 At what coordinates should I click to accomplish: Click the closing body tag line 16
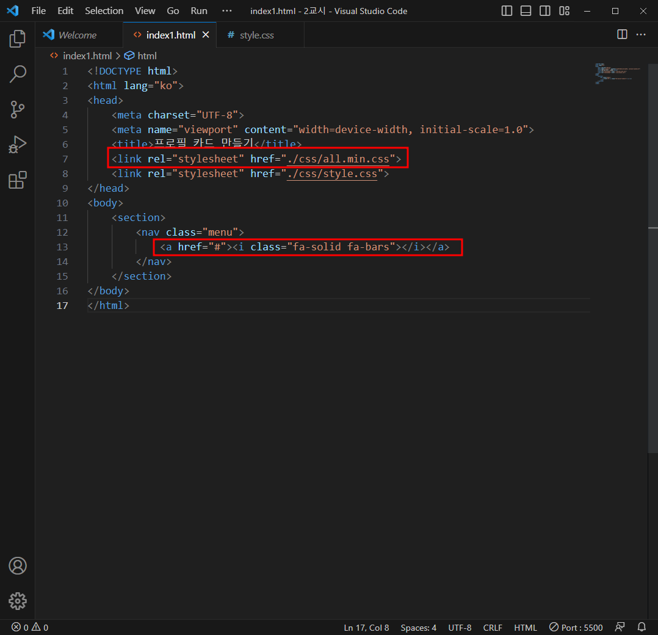coord(108,291)
